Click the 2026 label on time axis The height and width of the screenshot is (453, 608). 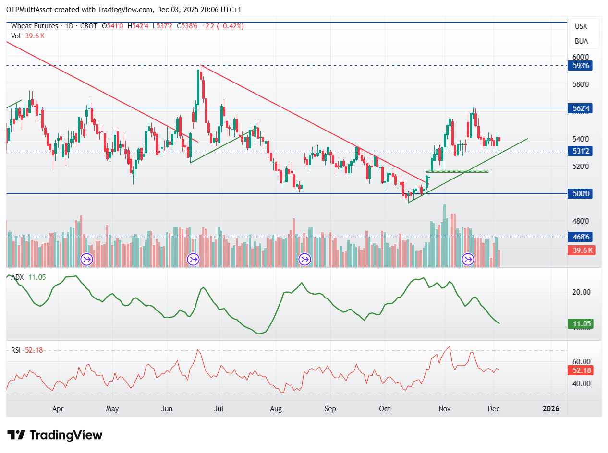pyautogui.click(x=550, y=409)
